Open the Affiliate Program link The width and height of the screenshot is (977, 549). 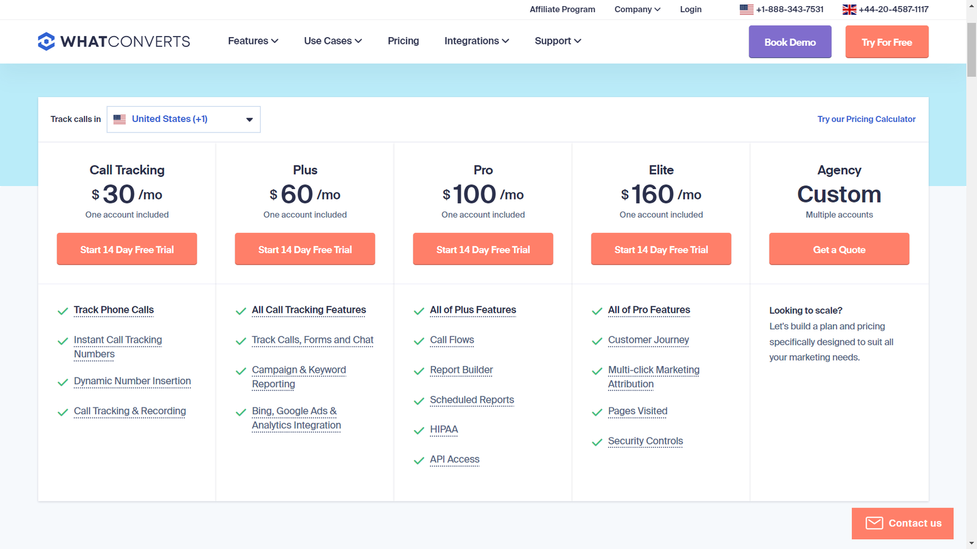point(562,9)
